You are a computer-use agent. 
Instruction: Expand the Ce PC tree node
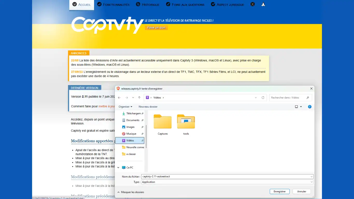click(x=118, y=168)
